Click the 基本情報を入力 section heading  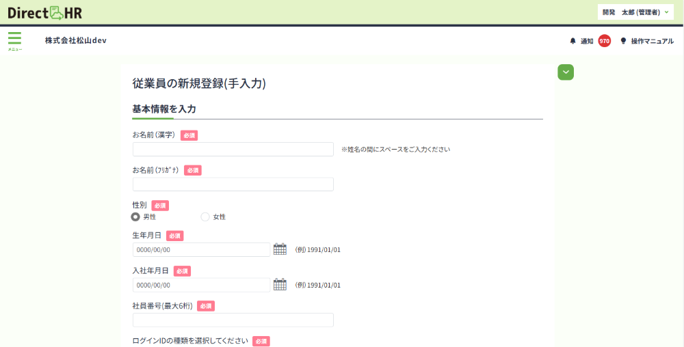click(x=164, y=109)
